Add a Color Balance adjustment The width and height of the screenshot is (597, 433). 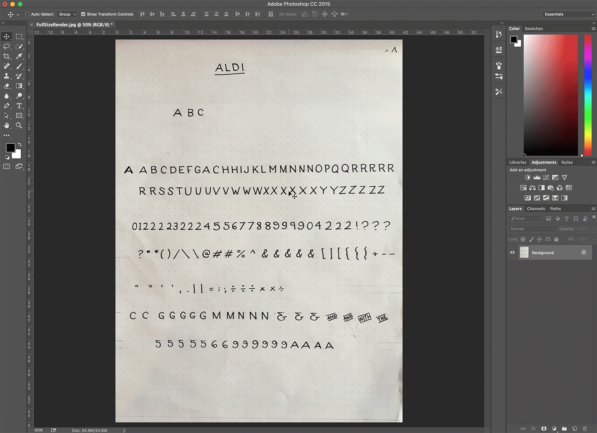pos(532,188)
